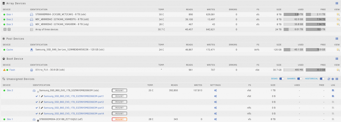Click the up arrow beside Array of three devices
This screenshot has height=122, width=341.
(9, 29)
